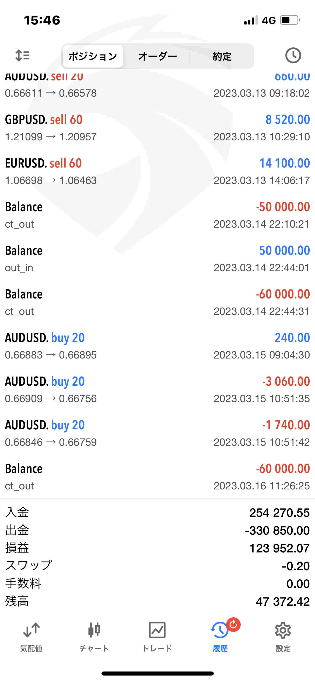Tap the Balance -50 000.00 ct_out entry
Image resolution: width=315 pixels, height=682 pixels.
tap(157, 215)
